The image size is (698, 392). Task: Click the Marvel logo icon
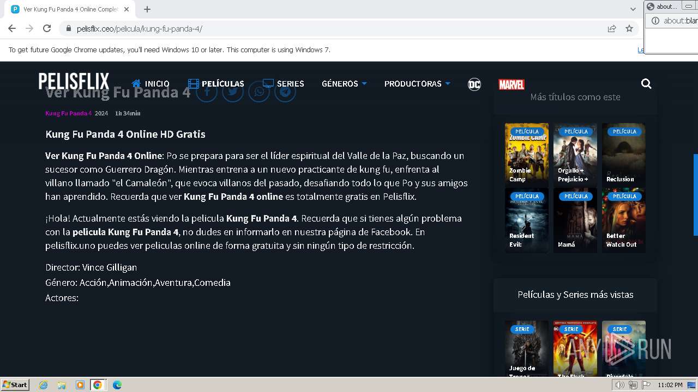coord(512,84)
